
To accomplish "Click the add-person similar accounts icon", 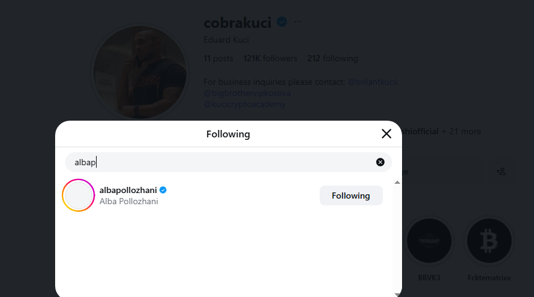I will coord(501,171).
